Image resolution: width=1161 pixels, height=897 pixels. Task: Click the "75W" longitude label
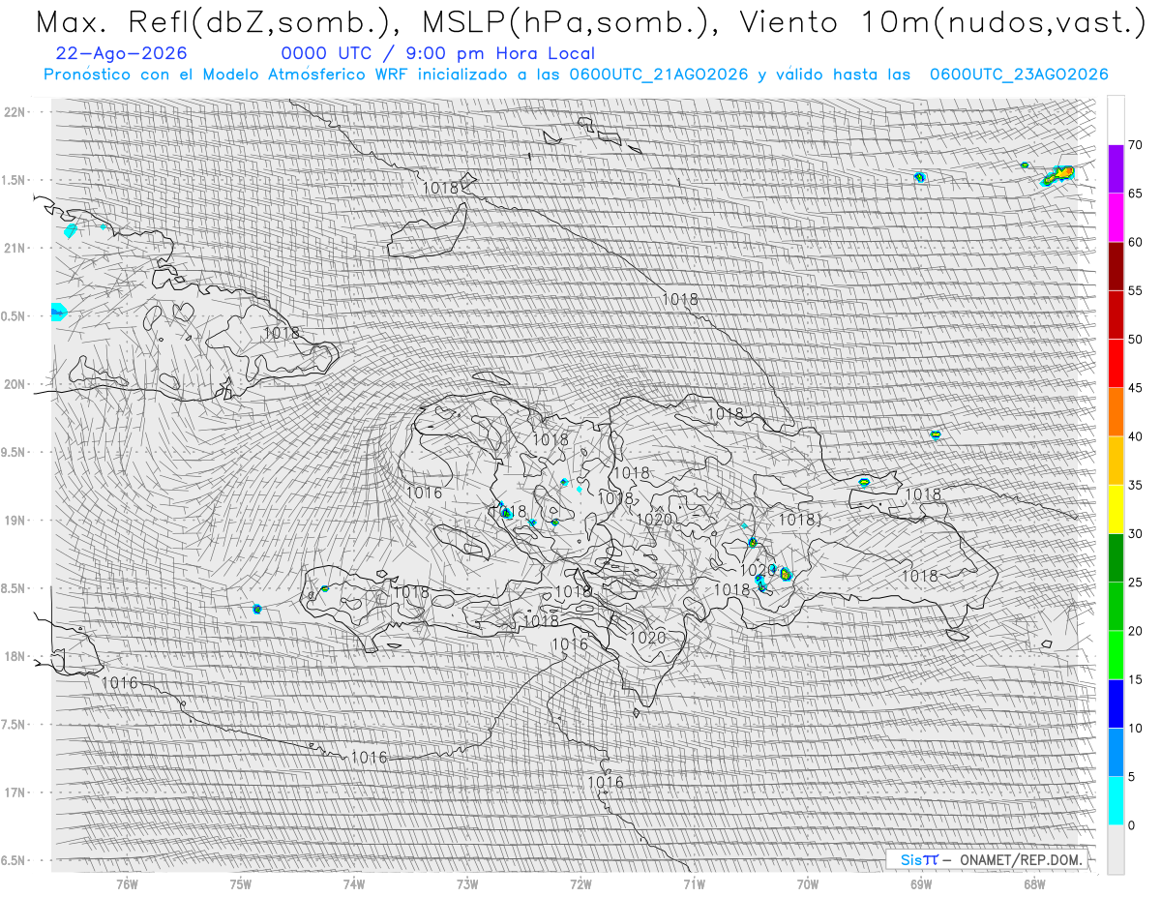coord(241,883)
